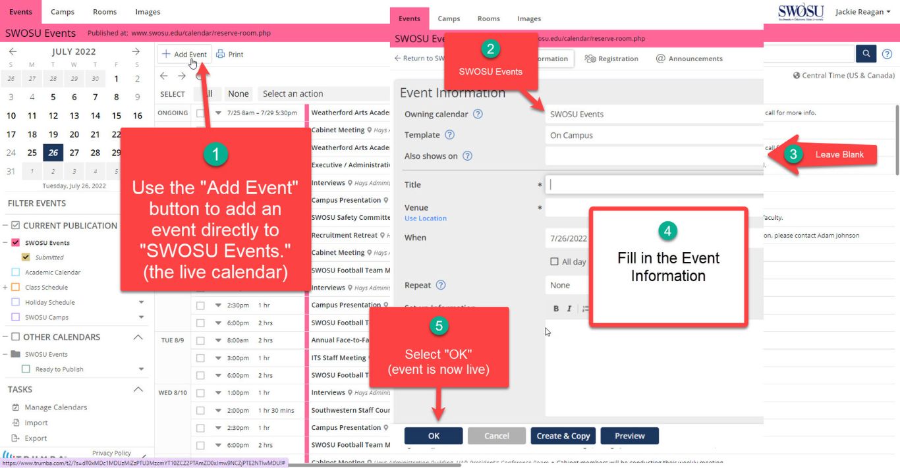Click help icon next to Owning calendar
Image resolution: width=900 pixels, height=468 pixels.
(x=478, y=114)
